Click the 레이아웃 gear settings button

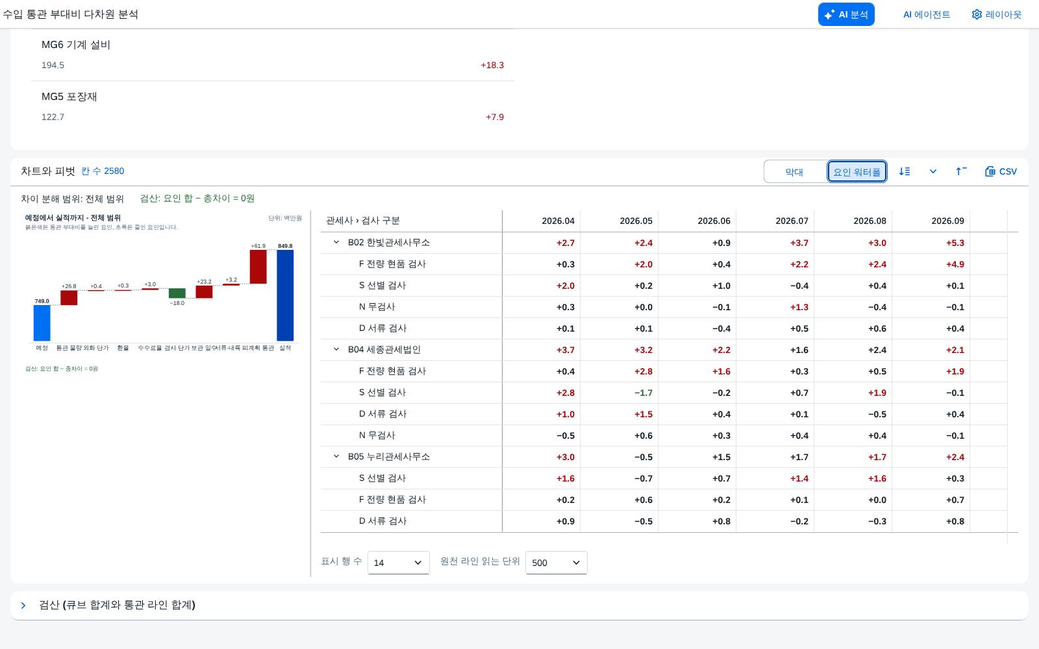996,14
